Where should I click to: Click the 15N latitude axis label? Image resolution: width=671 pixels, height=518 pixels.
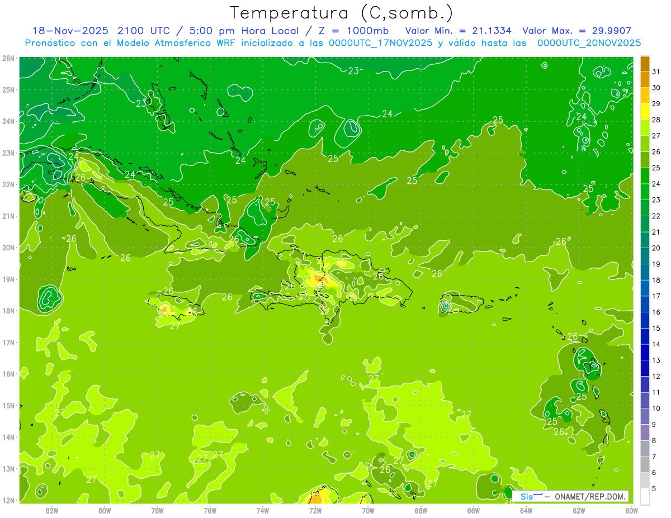tap(8, 406)
